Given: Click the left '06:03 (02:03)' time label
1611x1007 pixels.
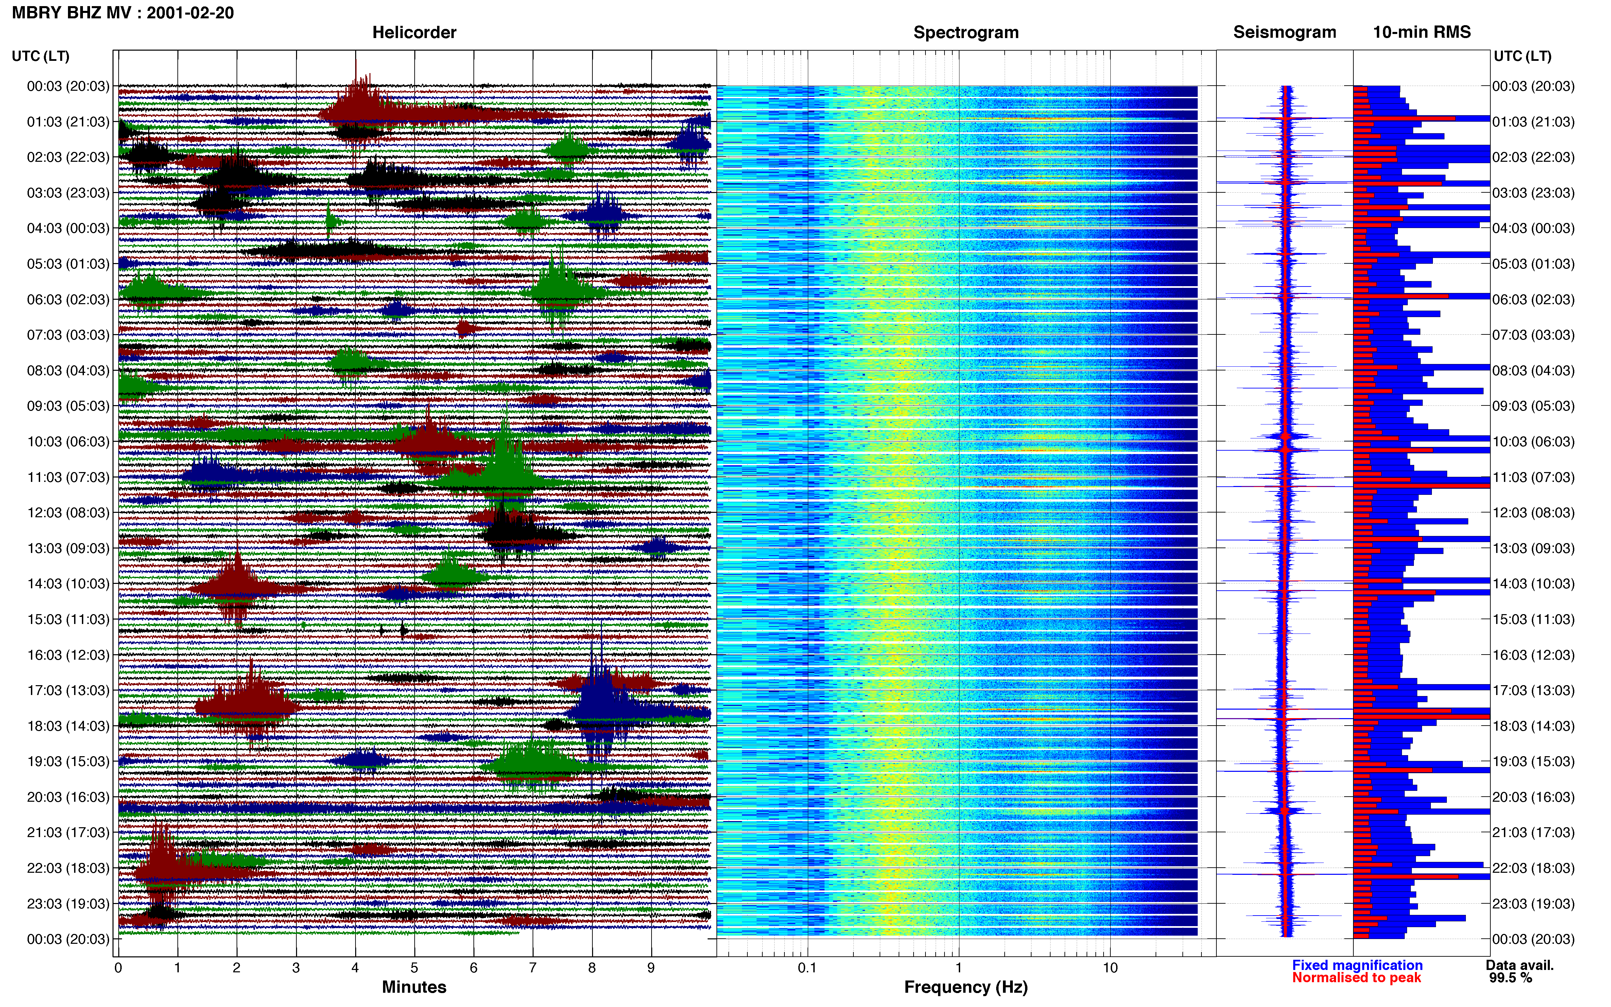Looking at the screenshot, I should click(68, 300).
